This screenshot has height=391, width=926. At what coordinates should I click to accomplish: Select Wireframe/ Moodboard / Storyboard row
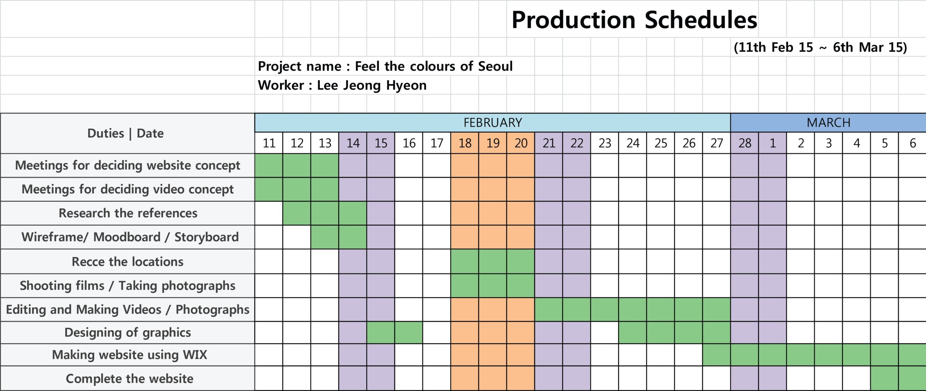130,237
